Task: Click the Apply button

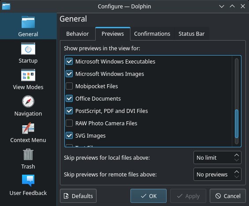Action: 188,196
